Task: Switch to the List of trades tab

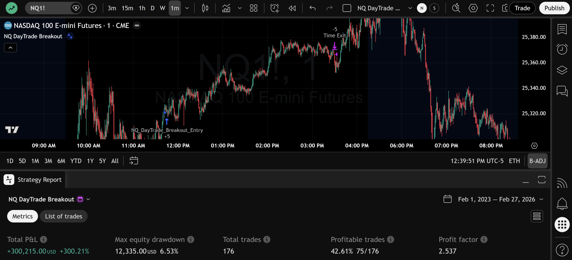Action: point(64,216)
